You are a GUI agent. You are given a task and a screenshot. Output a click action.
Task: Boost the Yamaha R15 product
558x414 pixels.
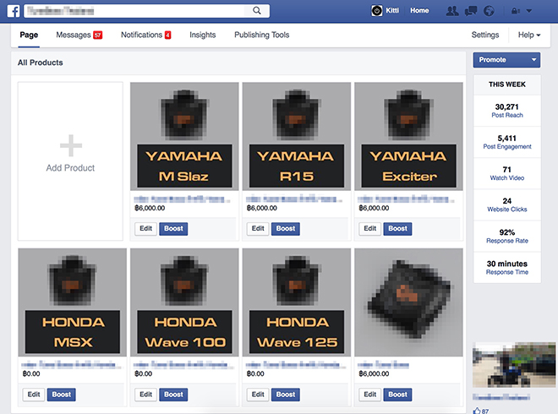pos(286,229)
